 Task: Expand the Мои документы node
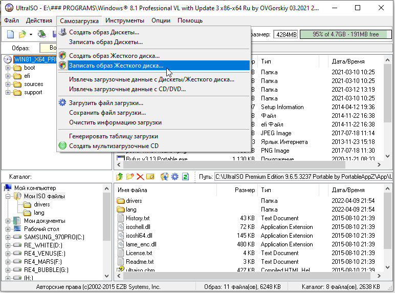click(x=8, y=221)
